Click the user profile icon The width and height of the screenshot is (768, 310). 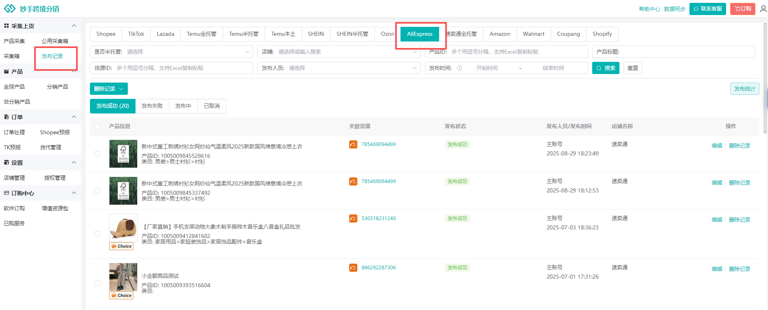(x=763, y=9)
